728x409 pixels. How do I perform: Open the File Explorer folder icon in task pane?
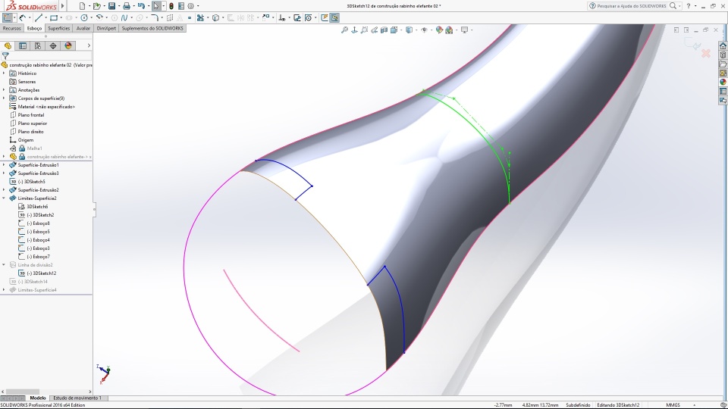[x=723, y=64]
